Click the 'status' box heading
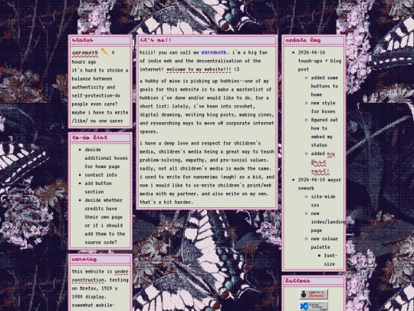This screenshot has width=414, height=311. tap(82, 40)
